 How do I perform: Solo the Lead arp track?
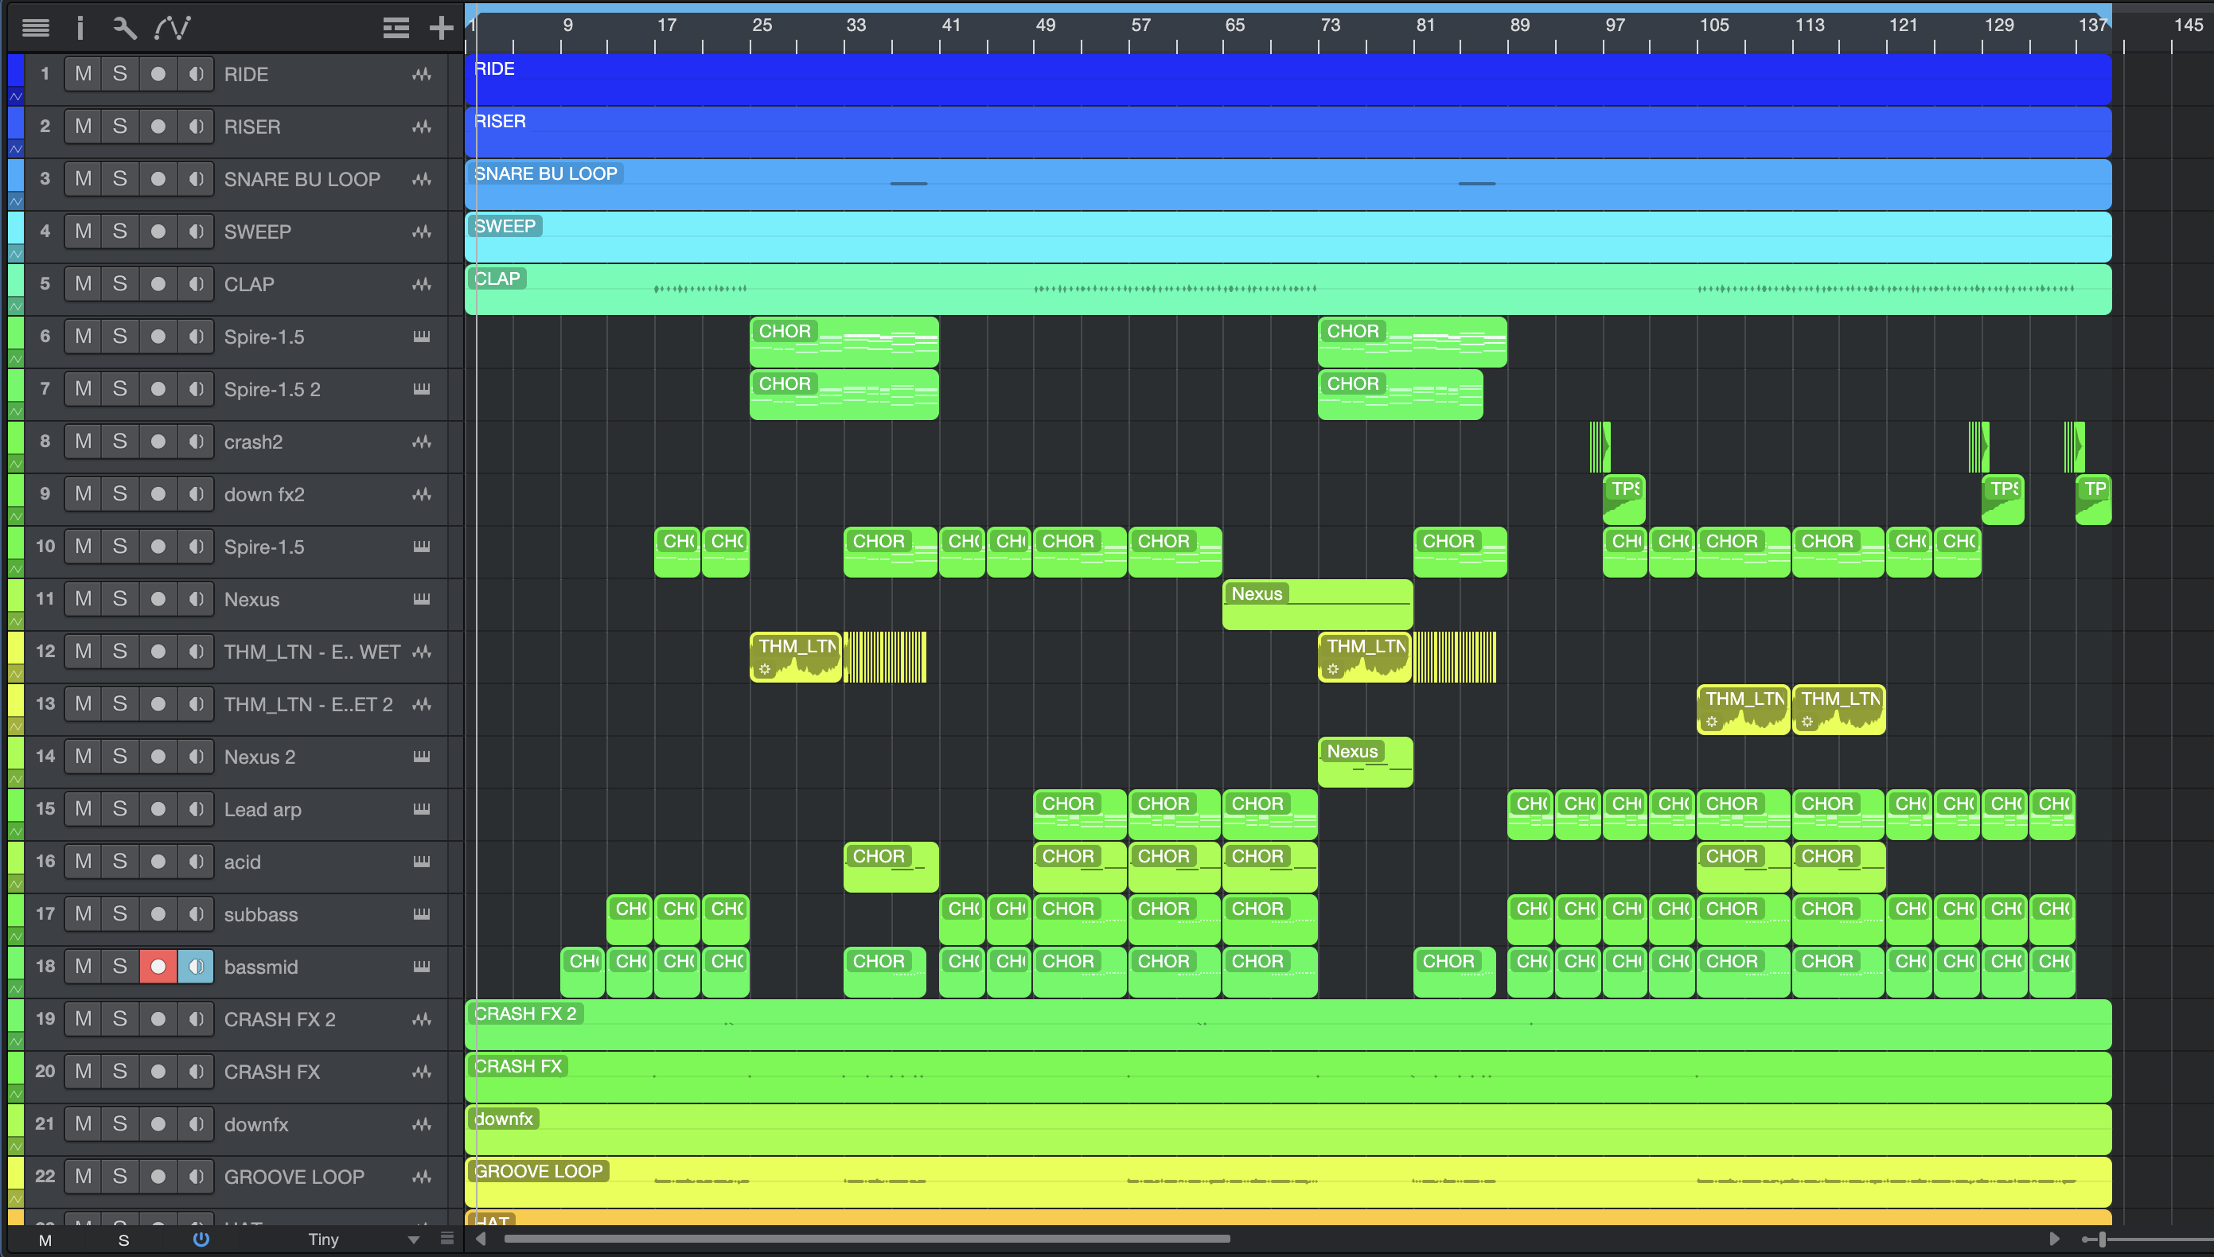click(x=120, y=809)
